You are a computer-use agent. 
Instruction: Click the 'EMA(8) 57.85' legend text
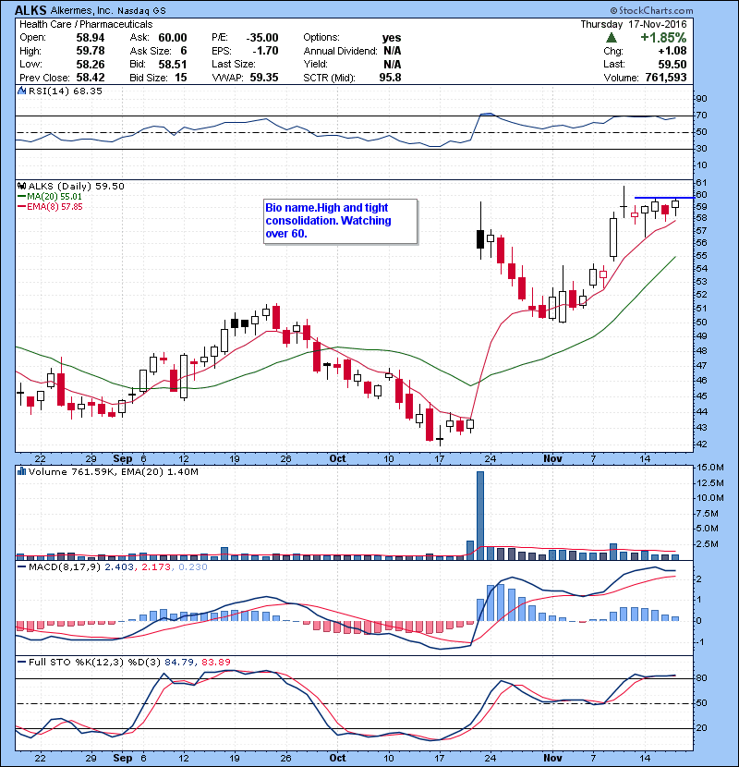[55, 206]
